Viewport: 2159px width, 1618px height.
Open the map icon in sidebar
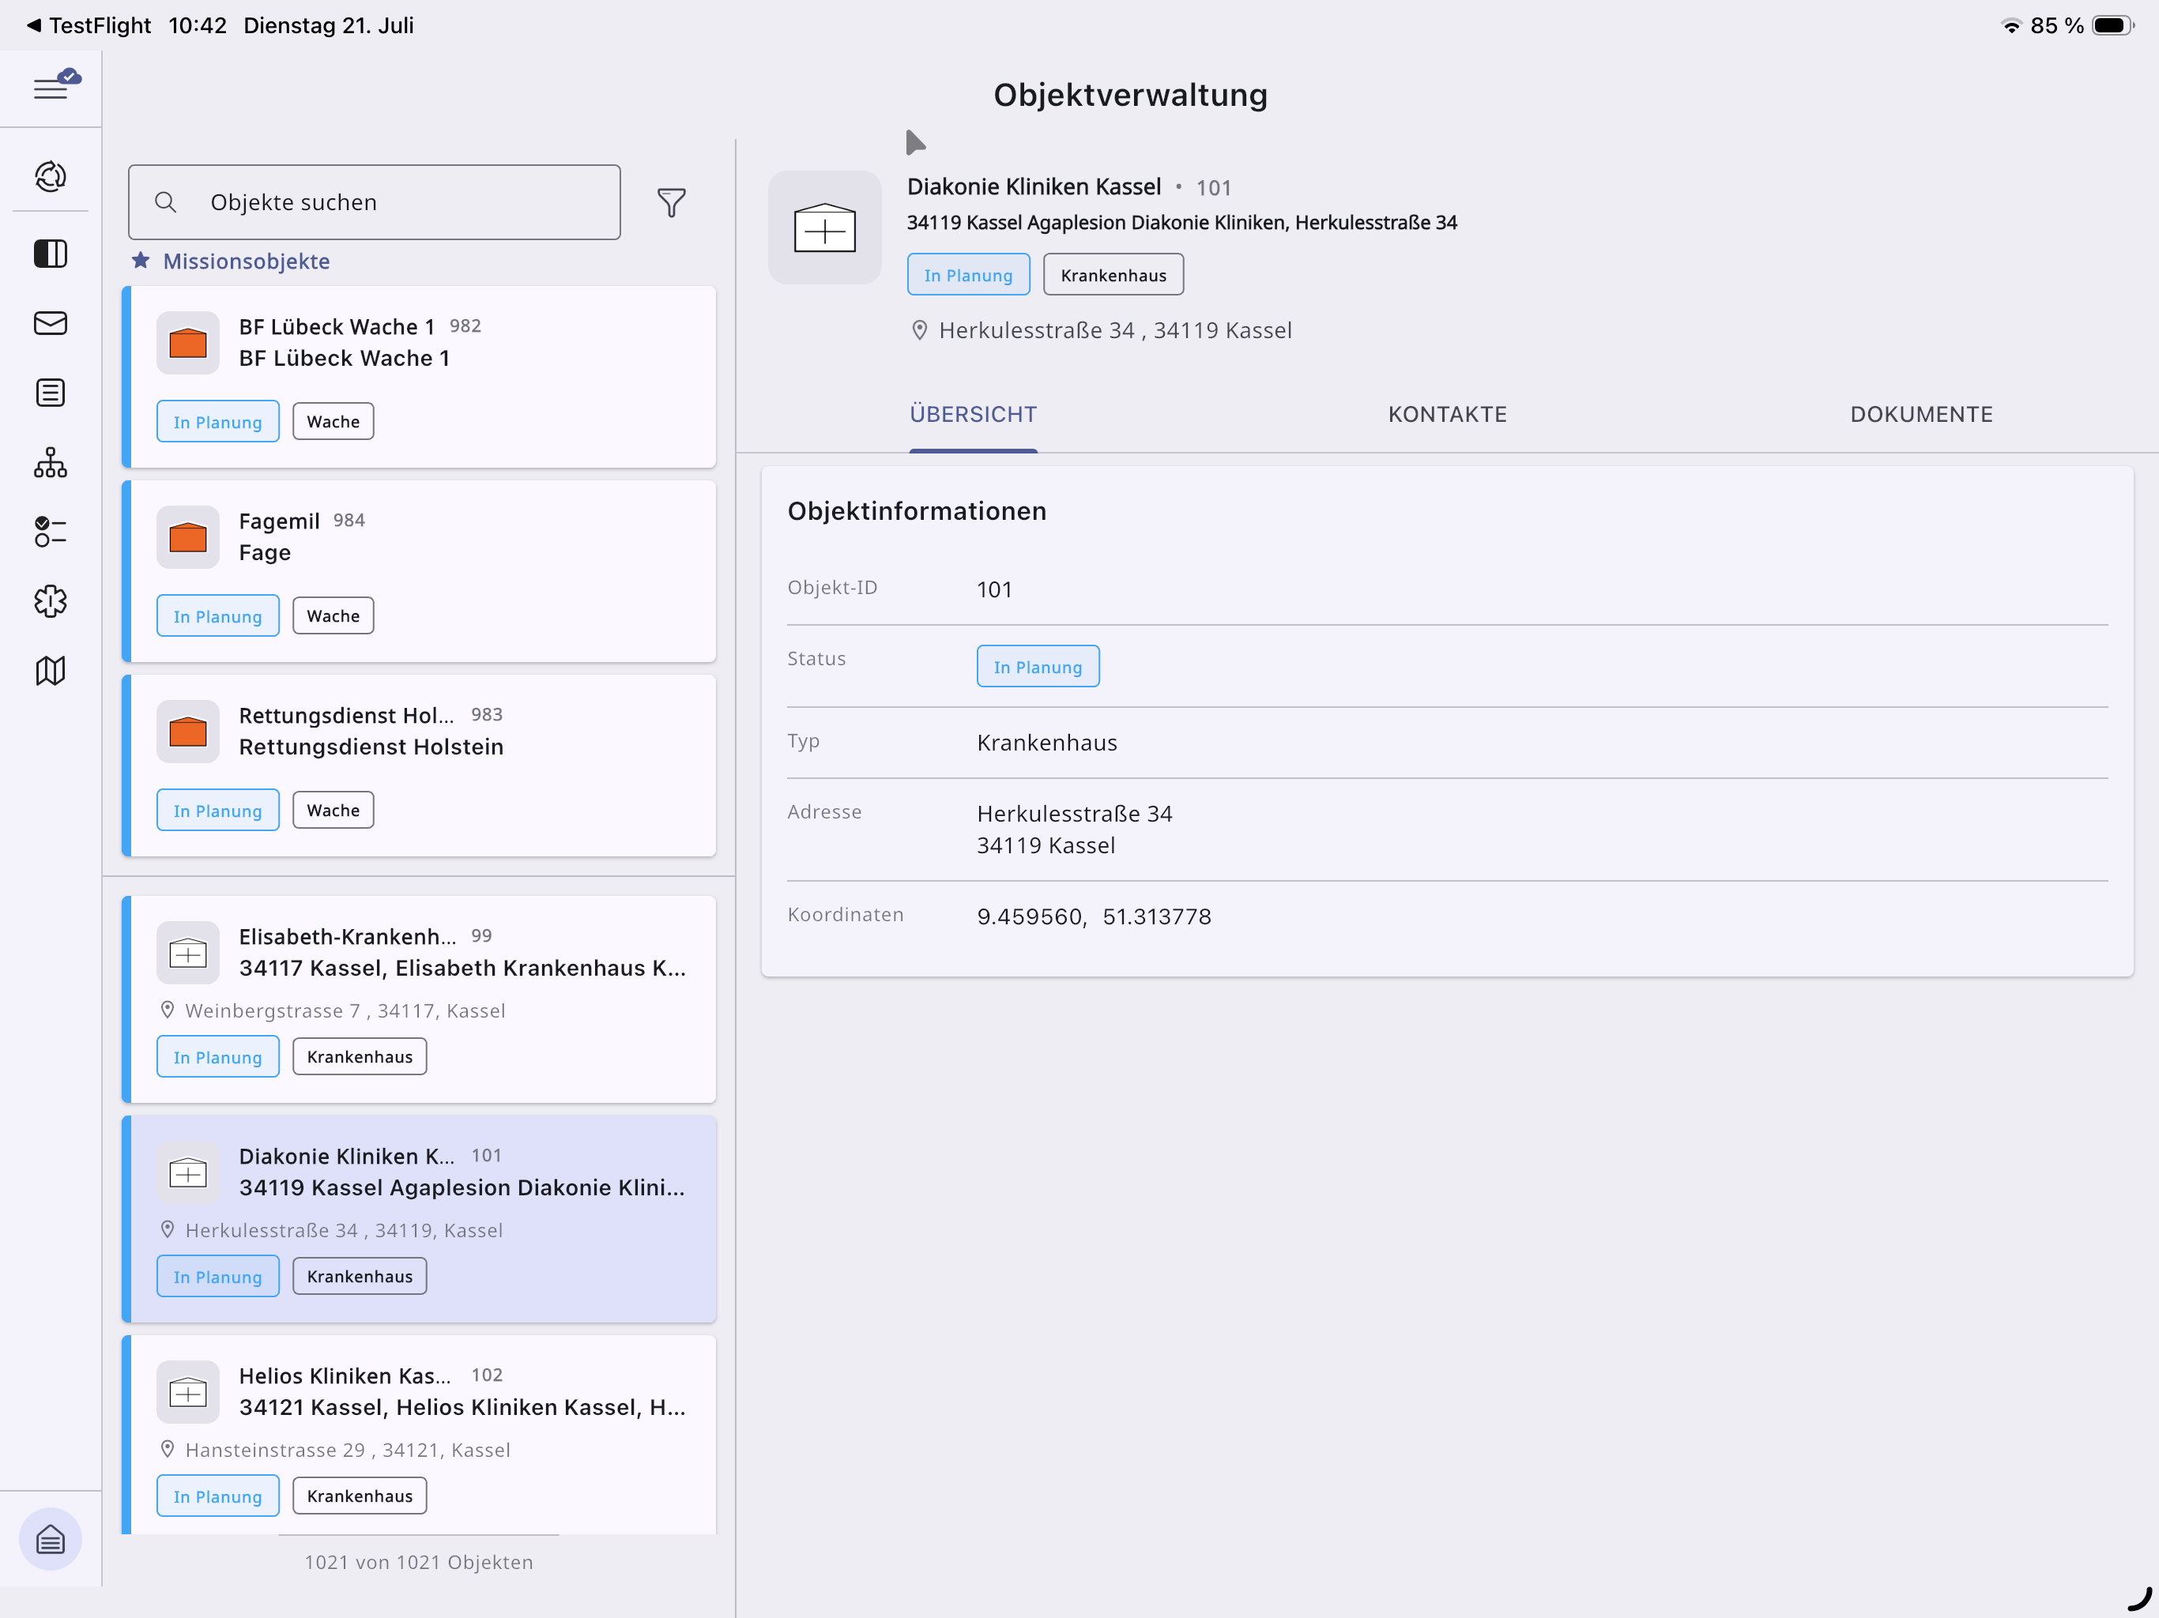click(x=51, y=671)
